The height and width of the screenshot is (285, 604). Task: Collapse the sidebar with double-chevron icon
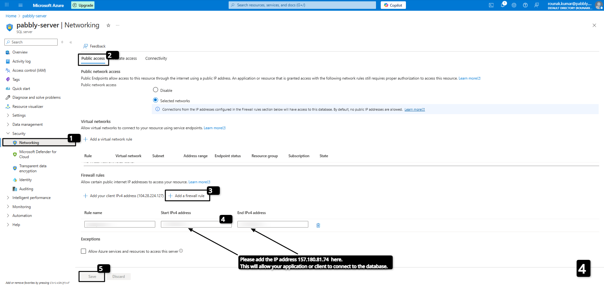[71, 42]
